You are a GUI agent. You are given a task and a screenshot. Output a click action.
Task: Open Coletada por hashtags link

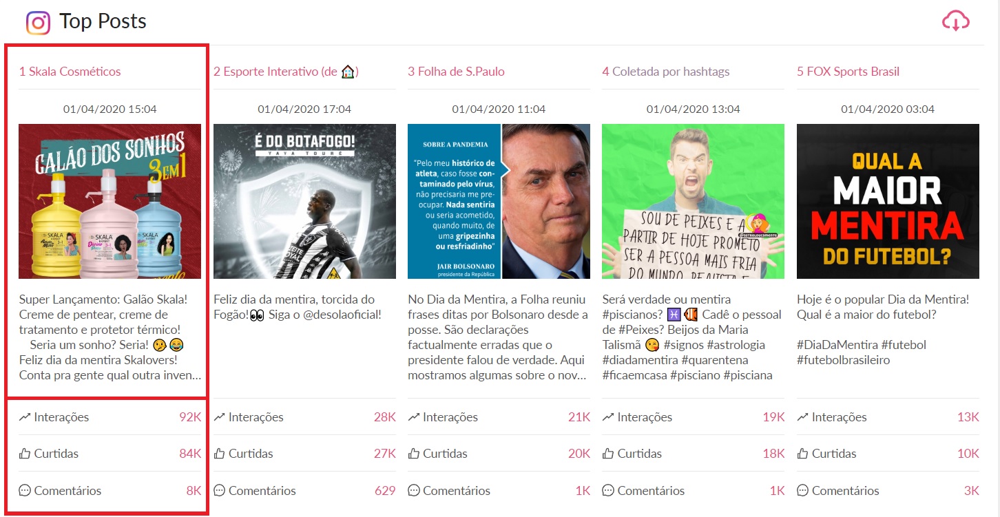[665, 72]
